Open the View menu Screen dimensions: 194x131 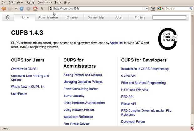pyautogui.click(x=19, y=2)
